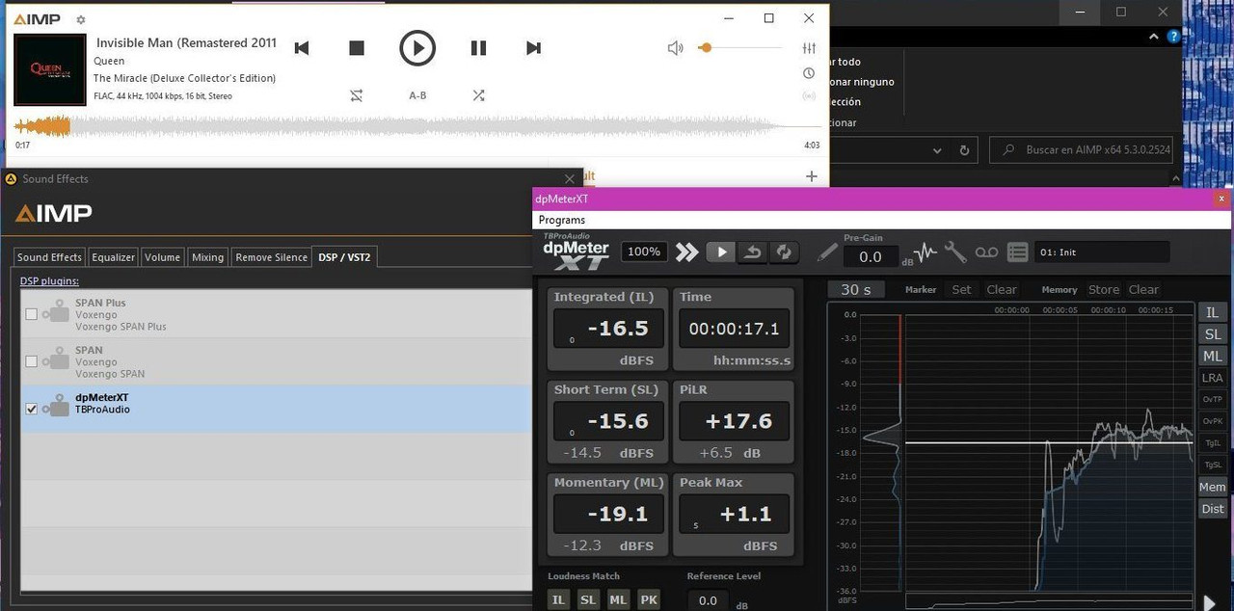Click AIMP's large circular play button
Screen dimensions: 1234x611
click(417, 48)
